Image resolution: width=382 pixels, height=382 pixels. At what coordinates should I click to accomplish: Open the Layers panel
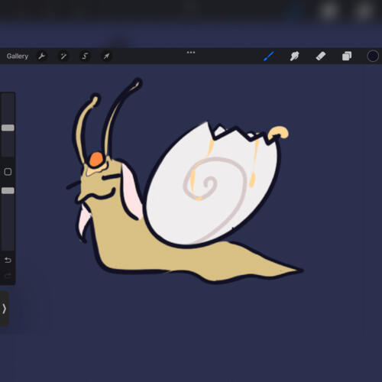coord(347,56)
